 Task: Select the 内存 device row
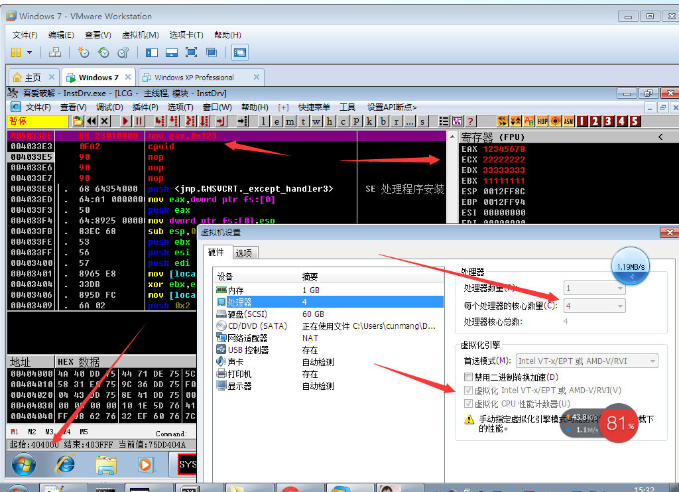(x=329, y=290)
